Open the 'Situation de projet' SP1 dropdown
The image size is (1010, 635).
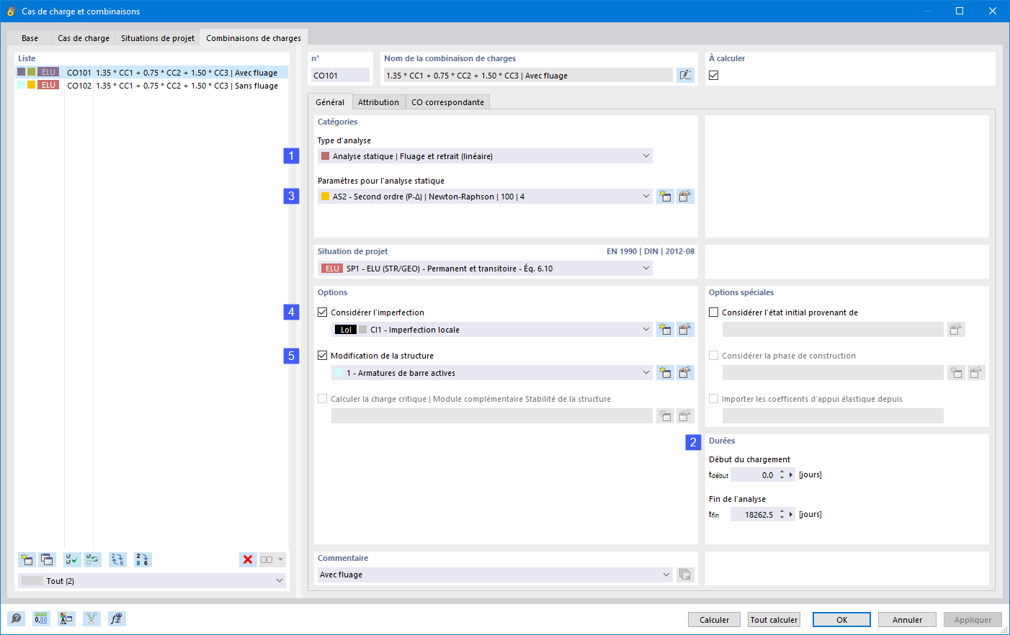pos(485,269)
